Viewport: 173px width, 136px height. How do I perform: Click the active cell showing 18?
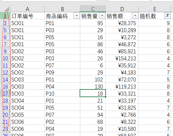tap(93, 93)
